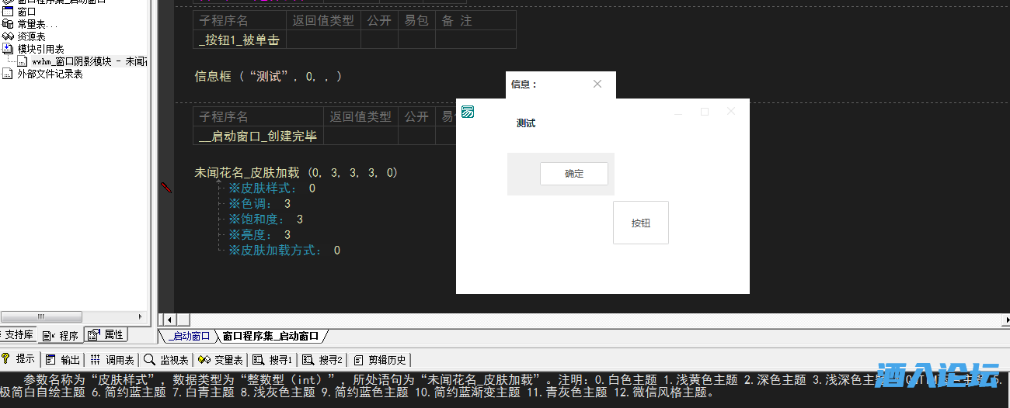This screenshot has height=408, width=1010.
Task: Switch to the _启动窗口 editor tab
Action: (188, 336)
